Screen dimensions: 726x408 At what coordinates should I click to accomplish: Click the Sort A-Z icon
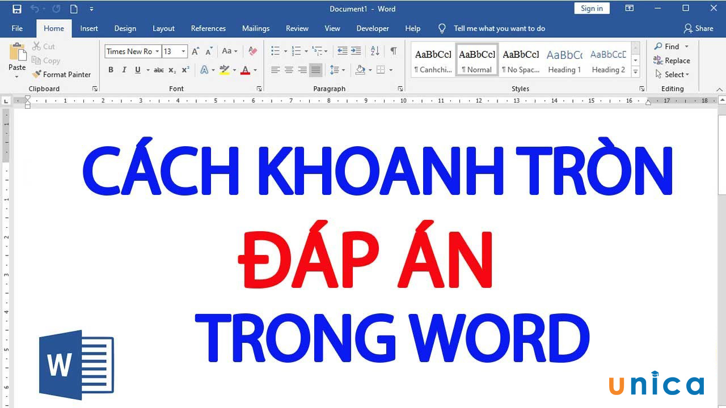coord(375,51)
